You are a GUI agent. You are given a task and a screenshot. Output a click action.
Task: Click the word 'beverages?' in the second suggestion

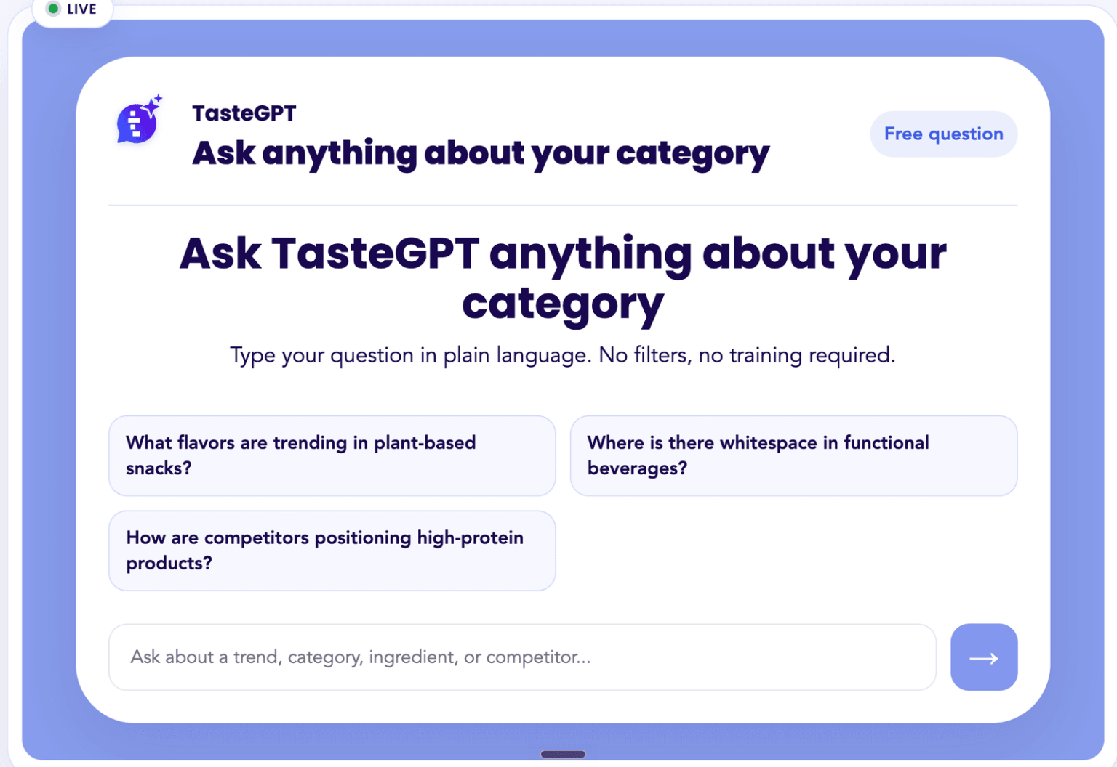(637, 469)
